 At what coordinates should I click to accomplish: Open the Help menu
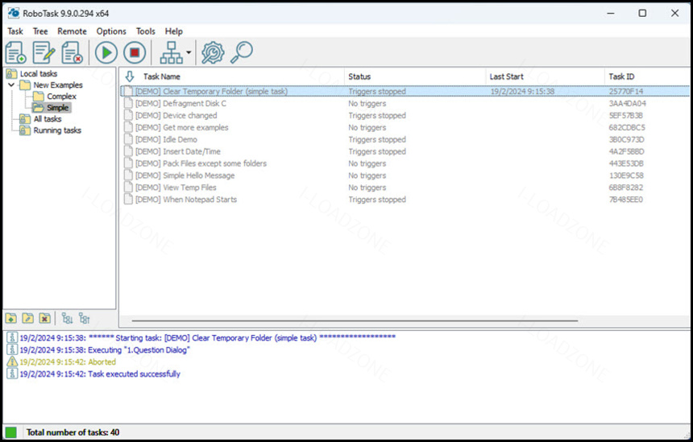coord(174,31)
